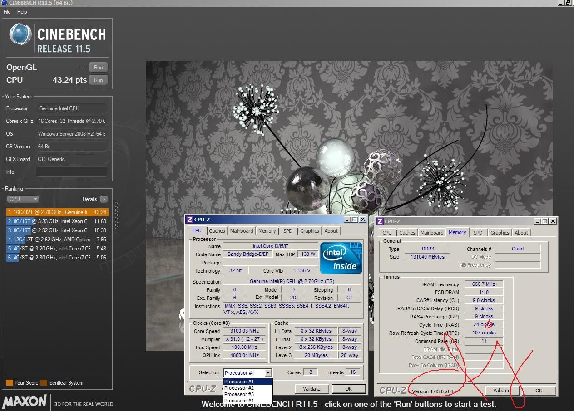Run the CPU benchmark test
The height and width of the screenshot is (411, 574).
point(98,80)
